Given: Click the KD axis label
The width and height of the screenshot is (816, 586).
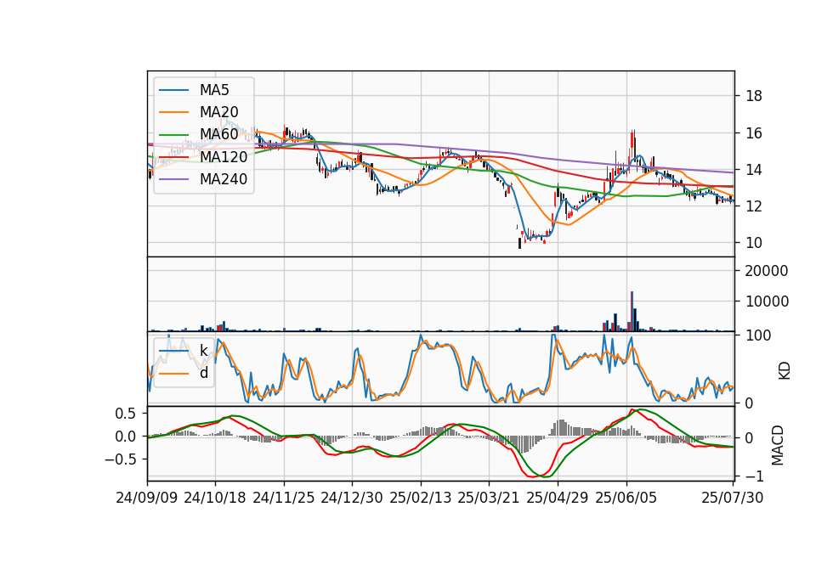Looking at the screenshot, I should pyautogui.click(x=785, y=371).
